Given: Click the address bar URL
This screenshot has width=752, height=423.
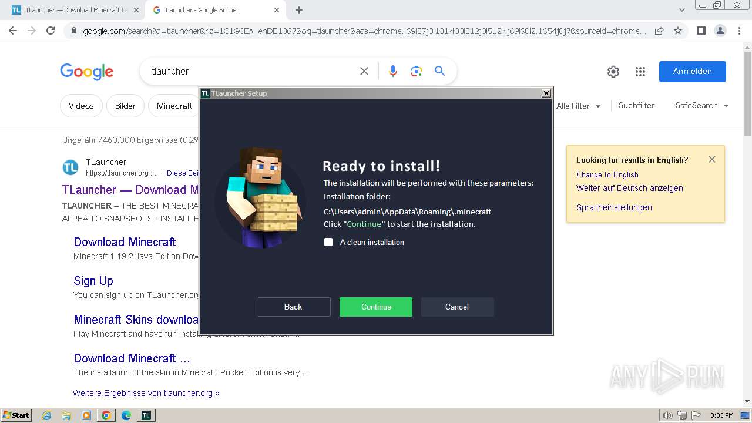Looking at the screenshot, I should point(364,31).
